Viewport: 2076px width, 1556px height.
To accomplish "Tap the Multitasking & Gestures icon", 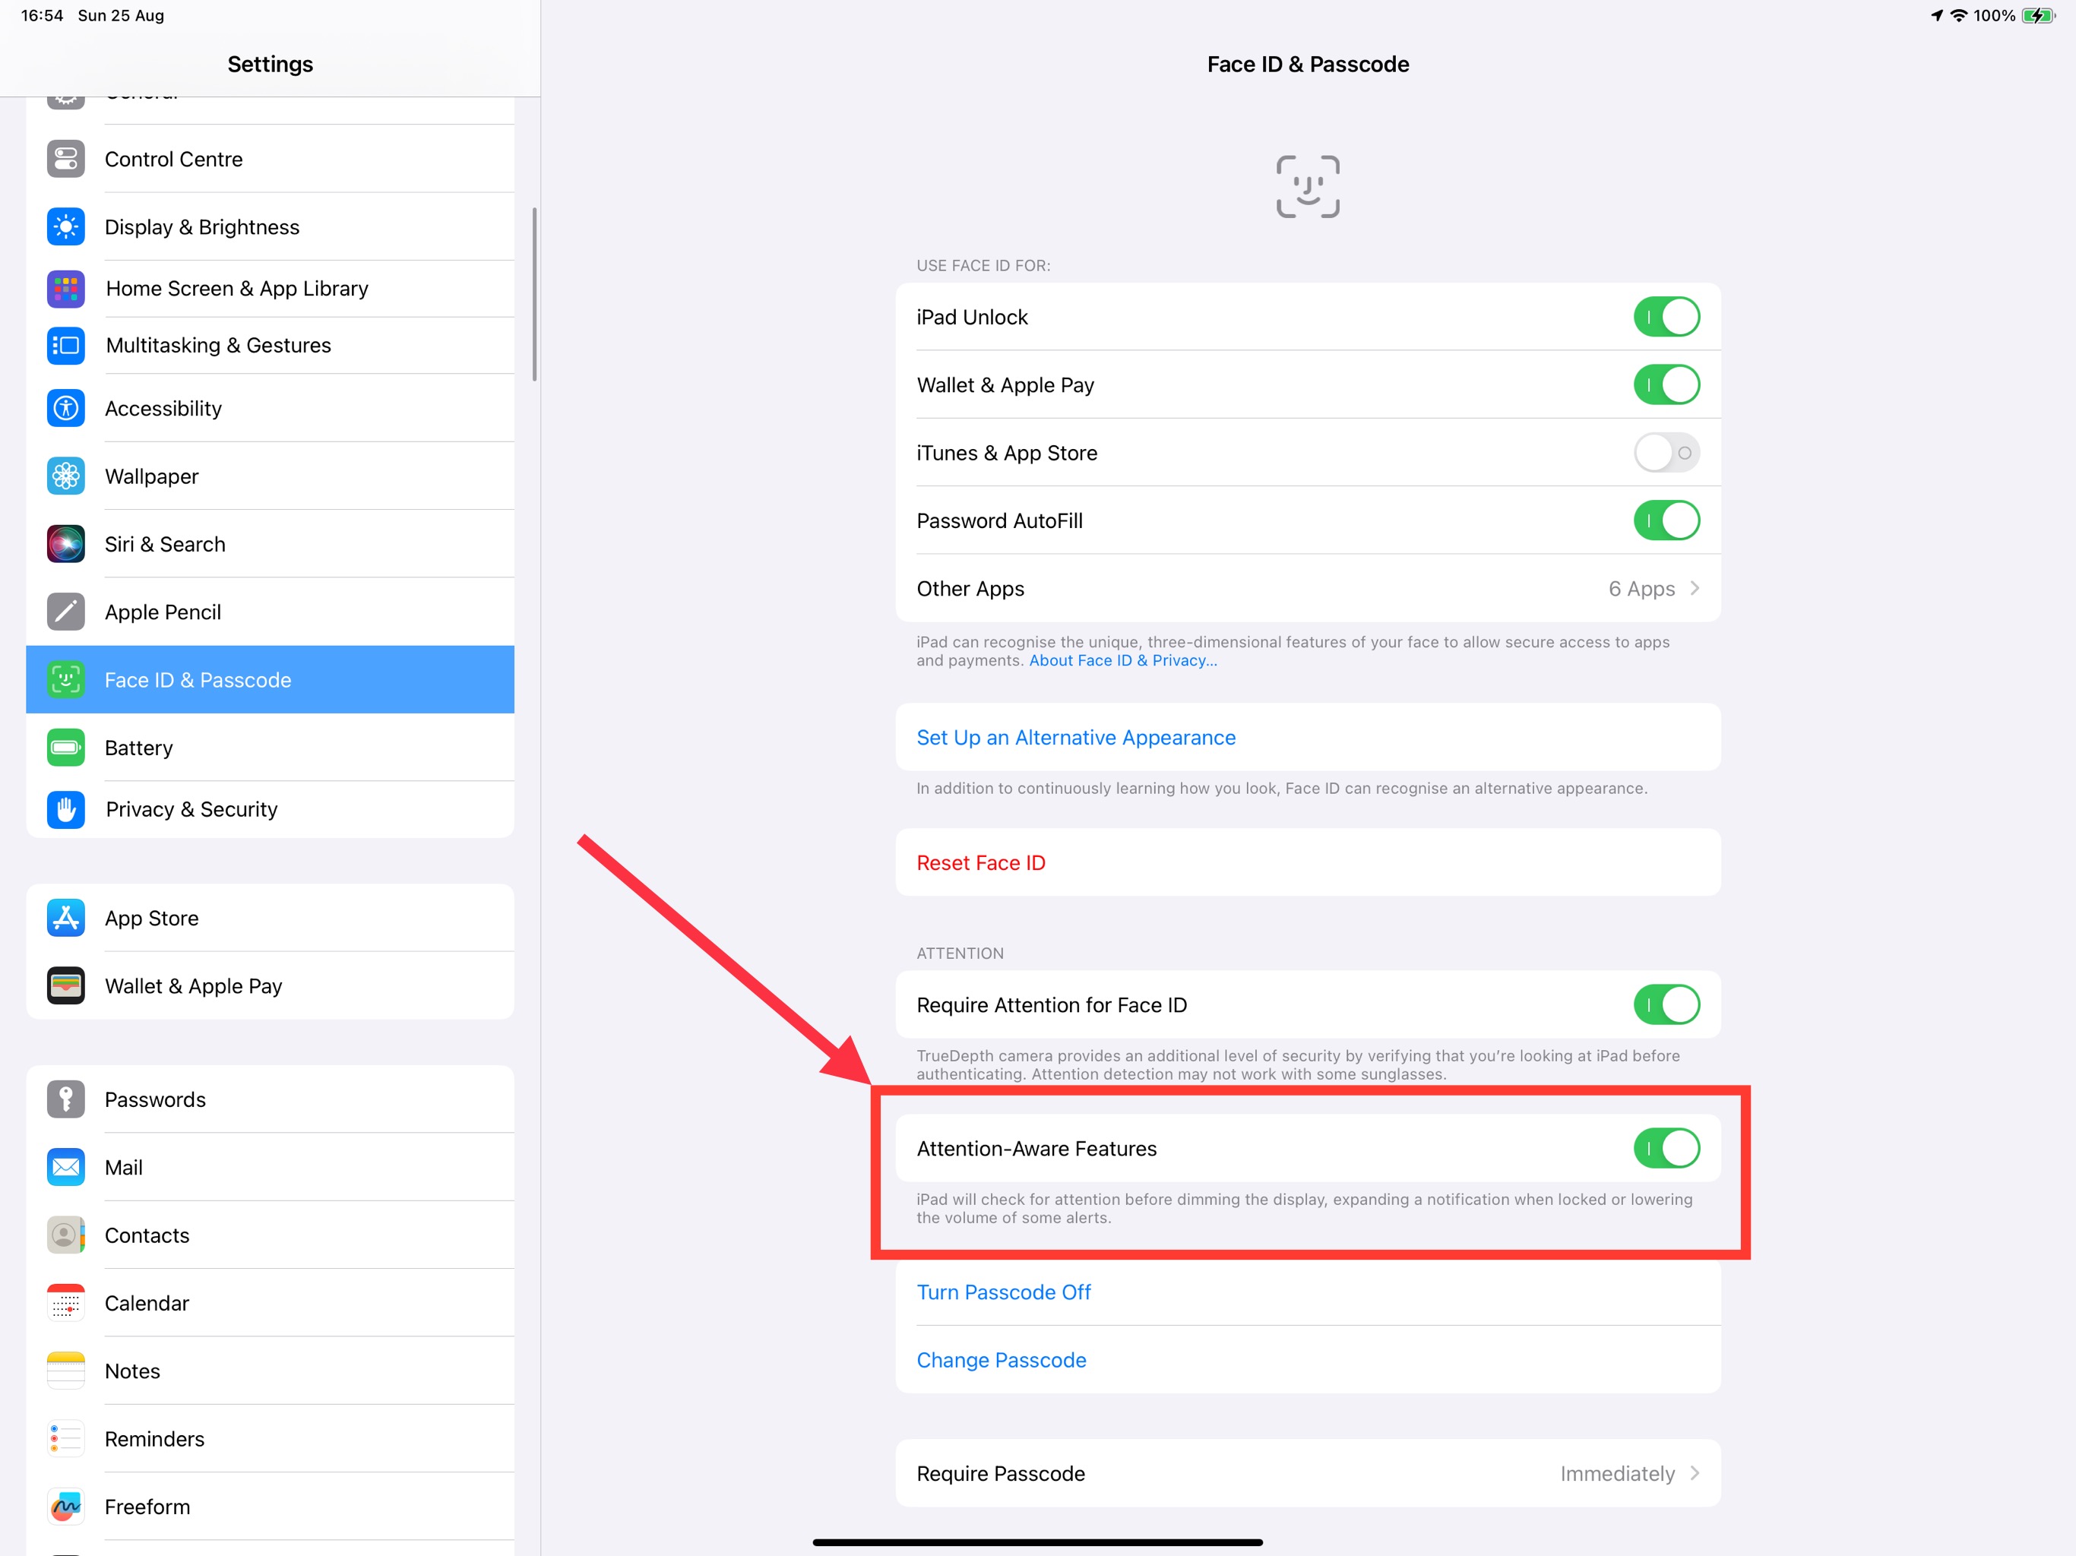I will point(65,346).
